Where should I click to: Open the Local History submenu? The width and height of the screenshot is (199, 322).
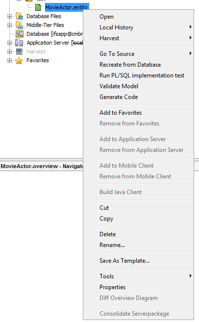[x=146, y=27]
